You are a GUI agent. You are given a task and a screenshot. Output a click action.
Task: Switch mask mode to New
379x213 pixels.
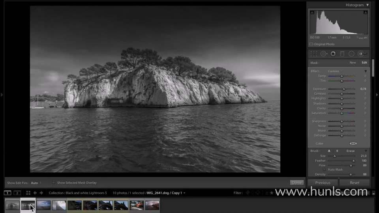tap(353, 63)
